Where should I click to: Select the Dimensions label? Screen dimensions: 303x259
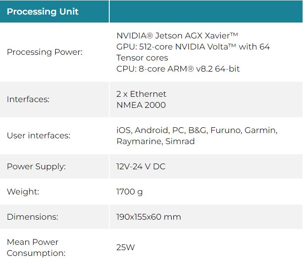32,217
